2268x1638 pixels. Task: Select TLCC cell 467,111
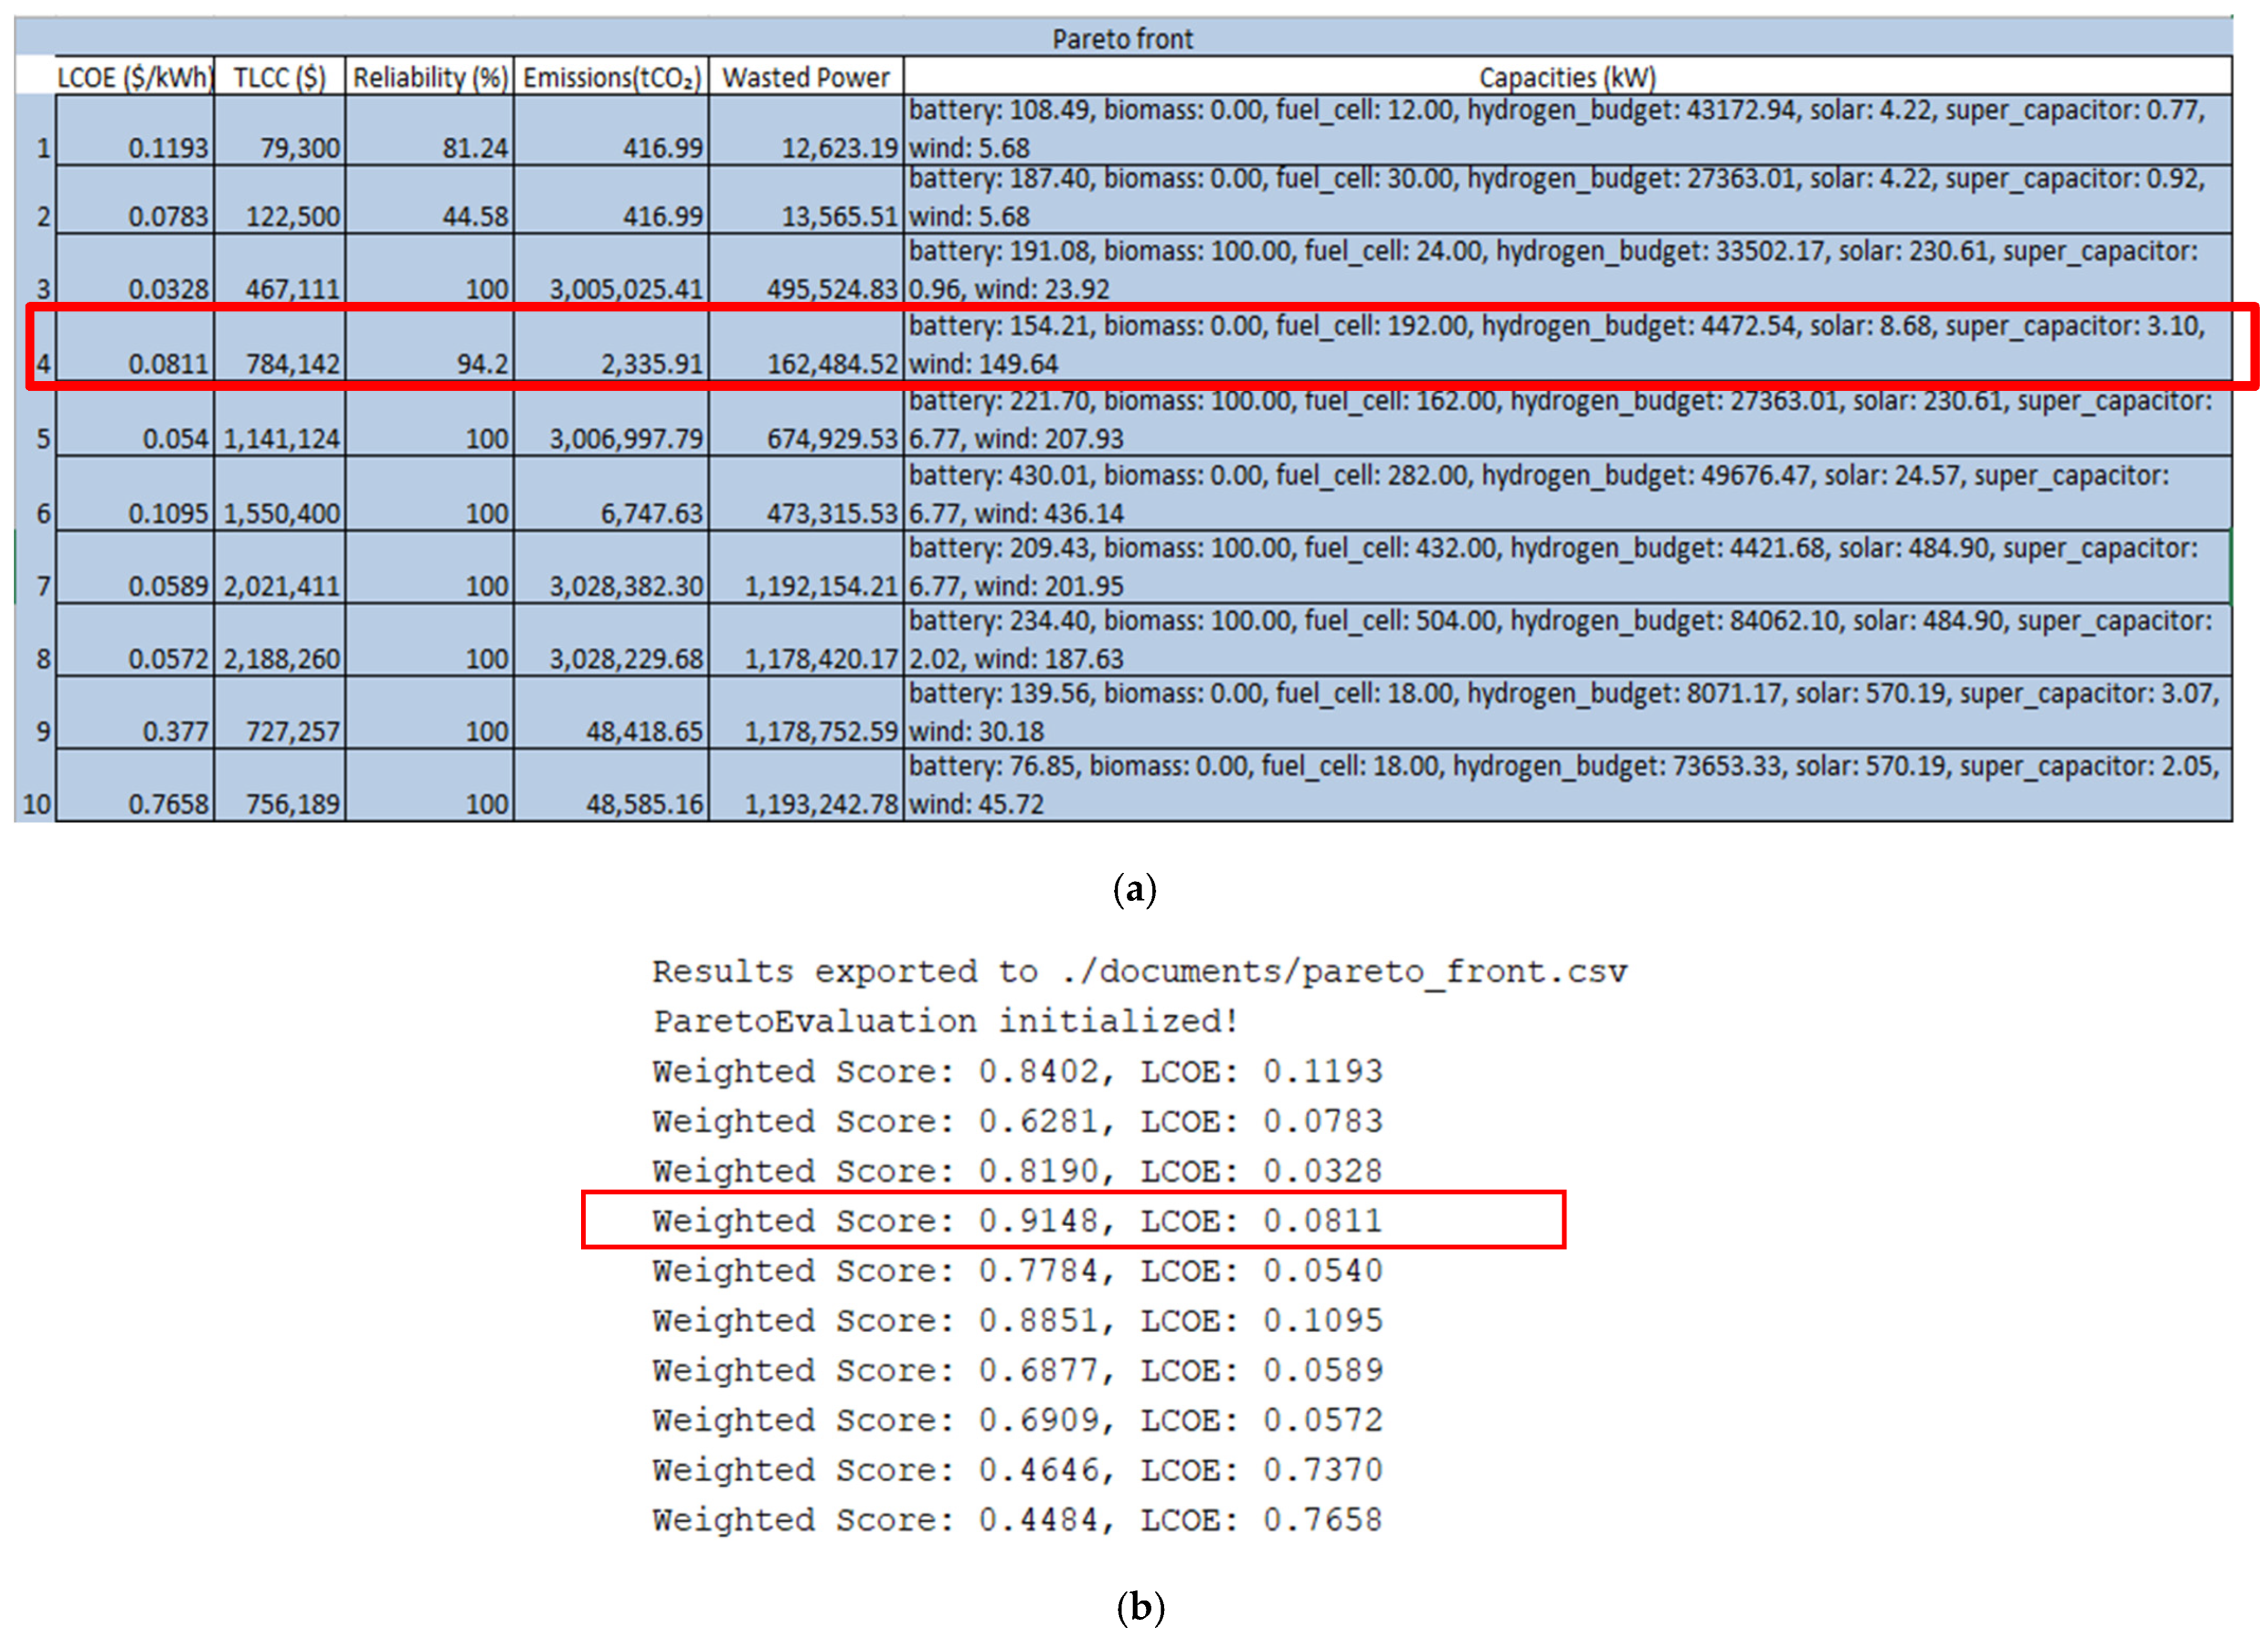click(x=279, y=270)
